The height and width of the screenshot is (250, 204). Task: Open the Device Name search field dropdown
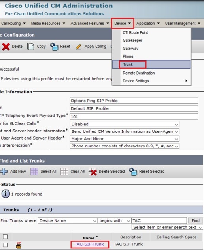coord(68,220)
